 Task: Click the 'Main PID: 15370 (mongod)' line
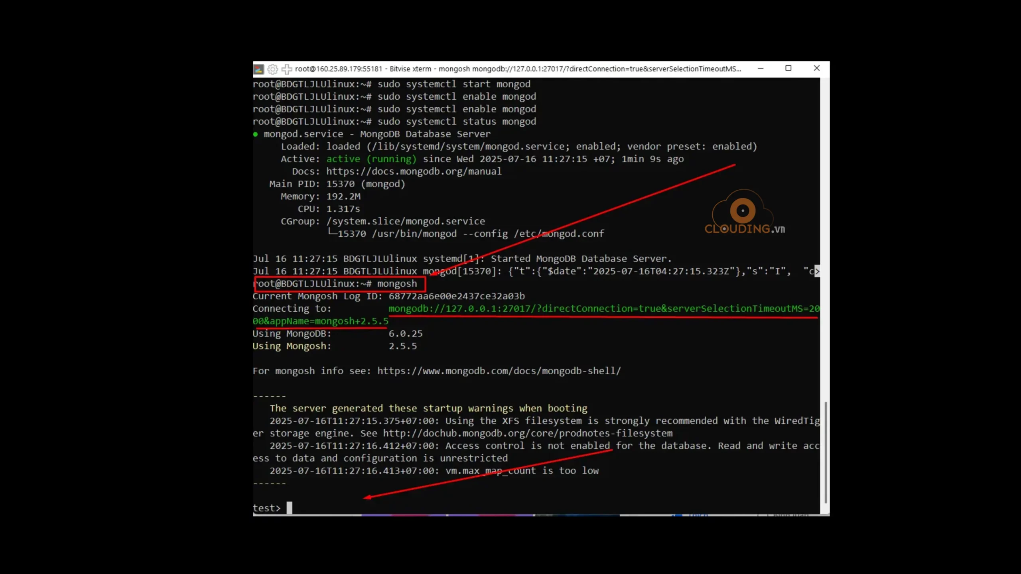coord(337,184)
